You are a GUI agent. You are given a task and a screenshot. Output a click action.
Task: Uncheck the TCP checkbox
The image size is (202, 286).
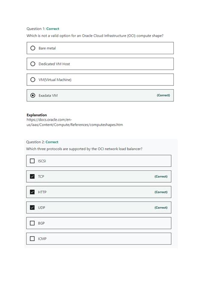[32, 176]
